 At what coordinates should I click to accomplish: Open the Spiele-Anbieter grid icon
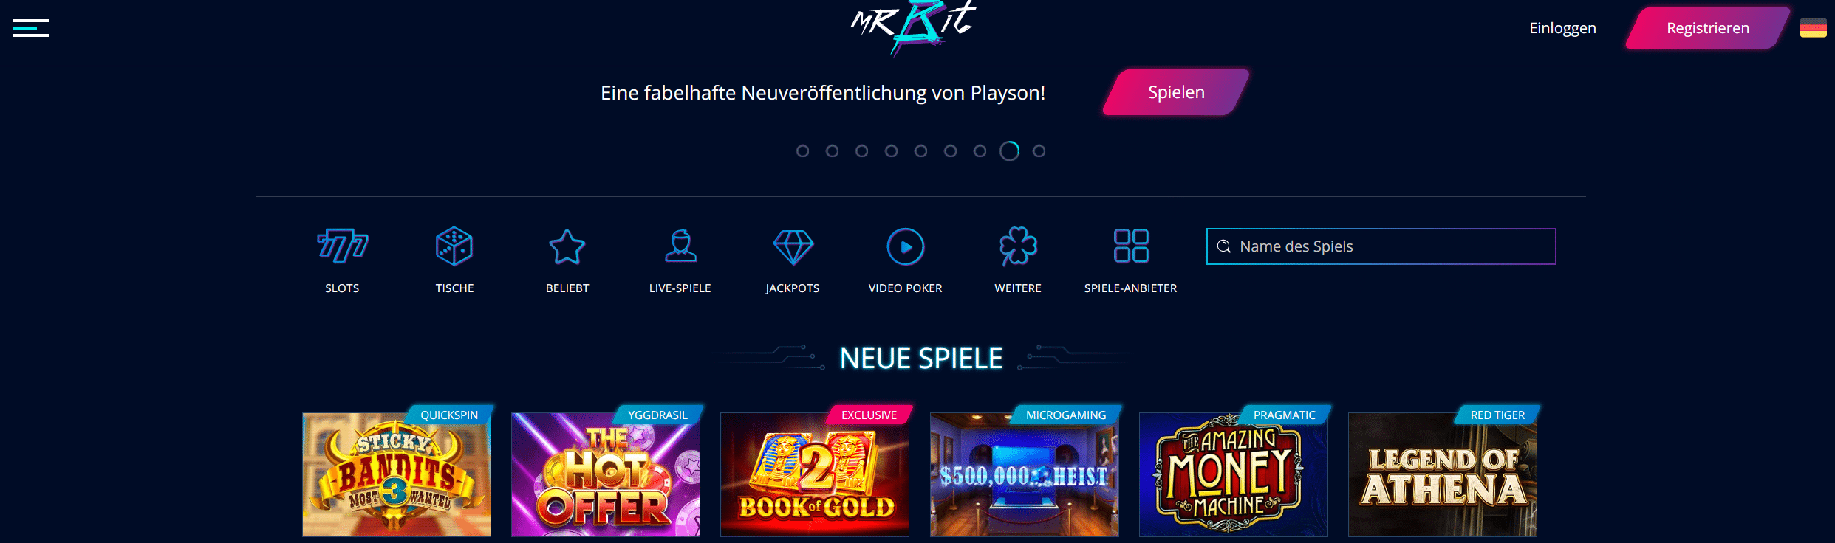coord(1131,246)
